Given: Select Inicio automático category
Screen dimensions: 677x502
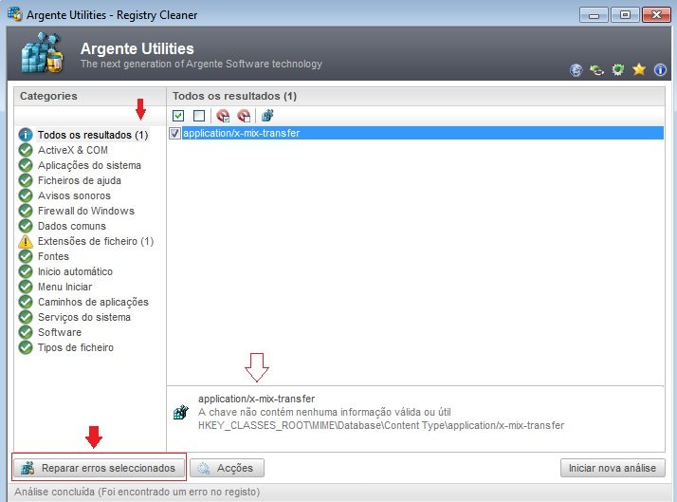Looking at the screenshot, I should click(x=75, y=271).
